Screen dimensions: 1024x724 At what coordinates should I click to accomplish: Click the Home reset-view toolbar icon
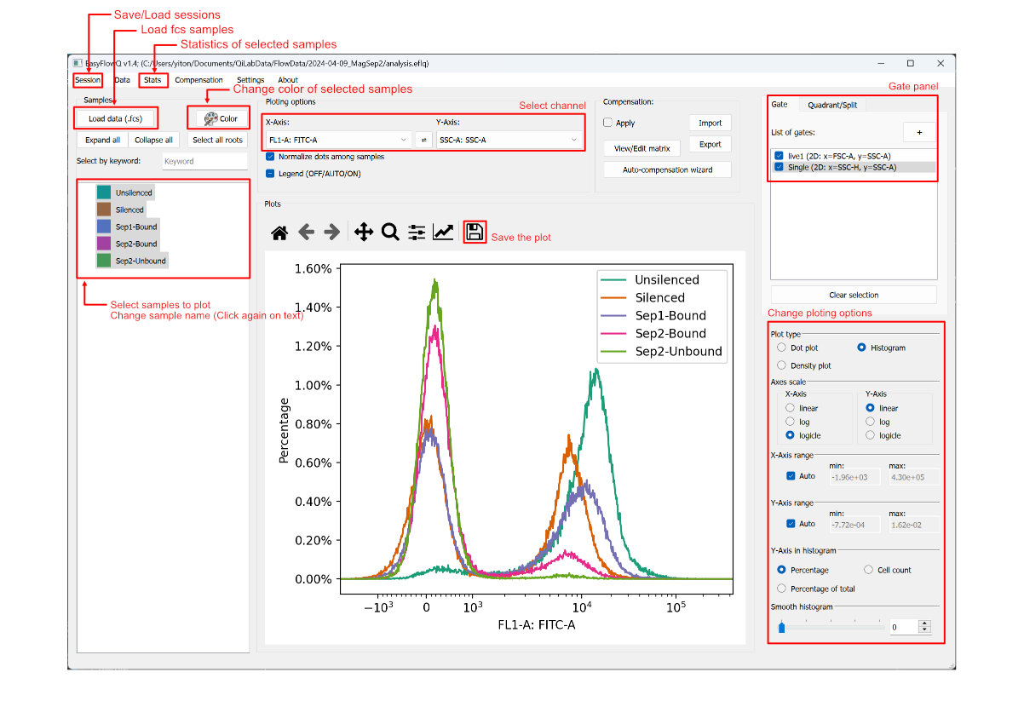coord(279,232)
